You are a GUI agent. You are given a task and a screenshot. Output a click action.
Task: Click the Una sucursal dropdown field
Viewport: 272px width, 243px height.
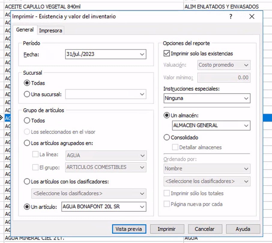coord(106,94)
